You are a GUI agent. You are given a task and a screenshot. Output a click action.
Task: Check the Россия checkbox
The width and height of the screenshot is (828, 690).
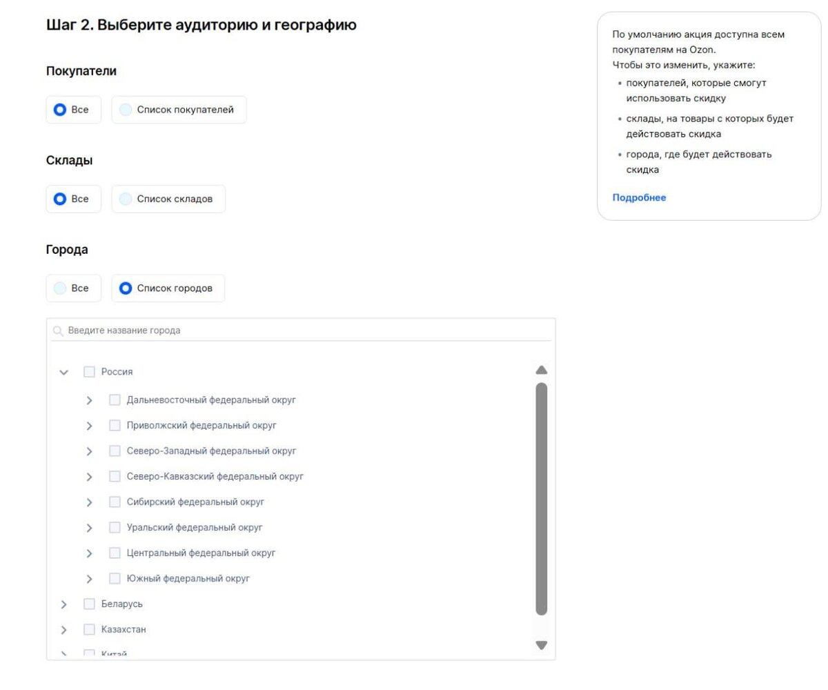pos(89,372)
